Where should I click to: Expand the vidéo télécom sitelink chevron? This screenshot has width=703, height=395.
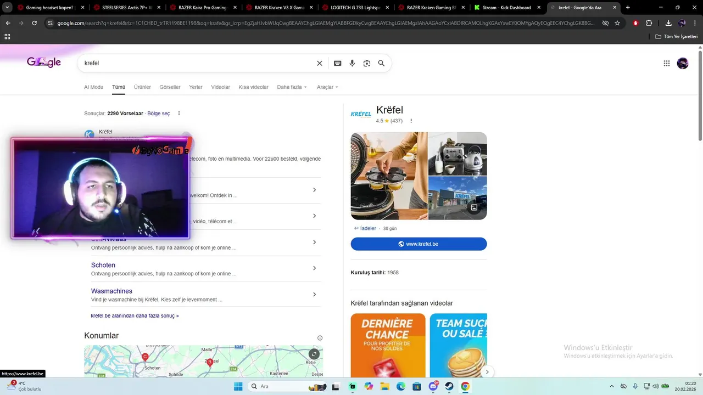(x=314, y=216)
